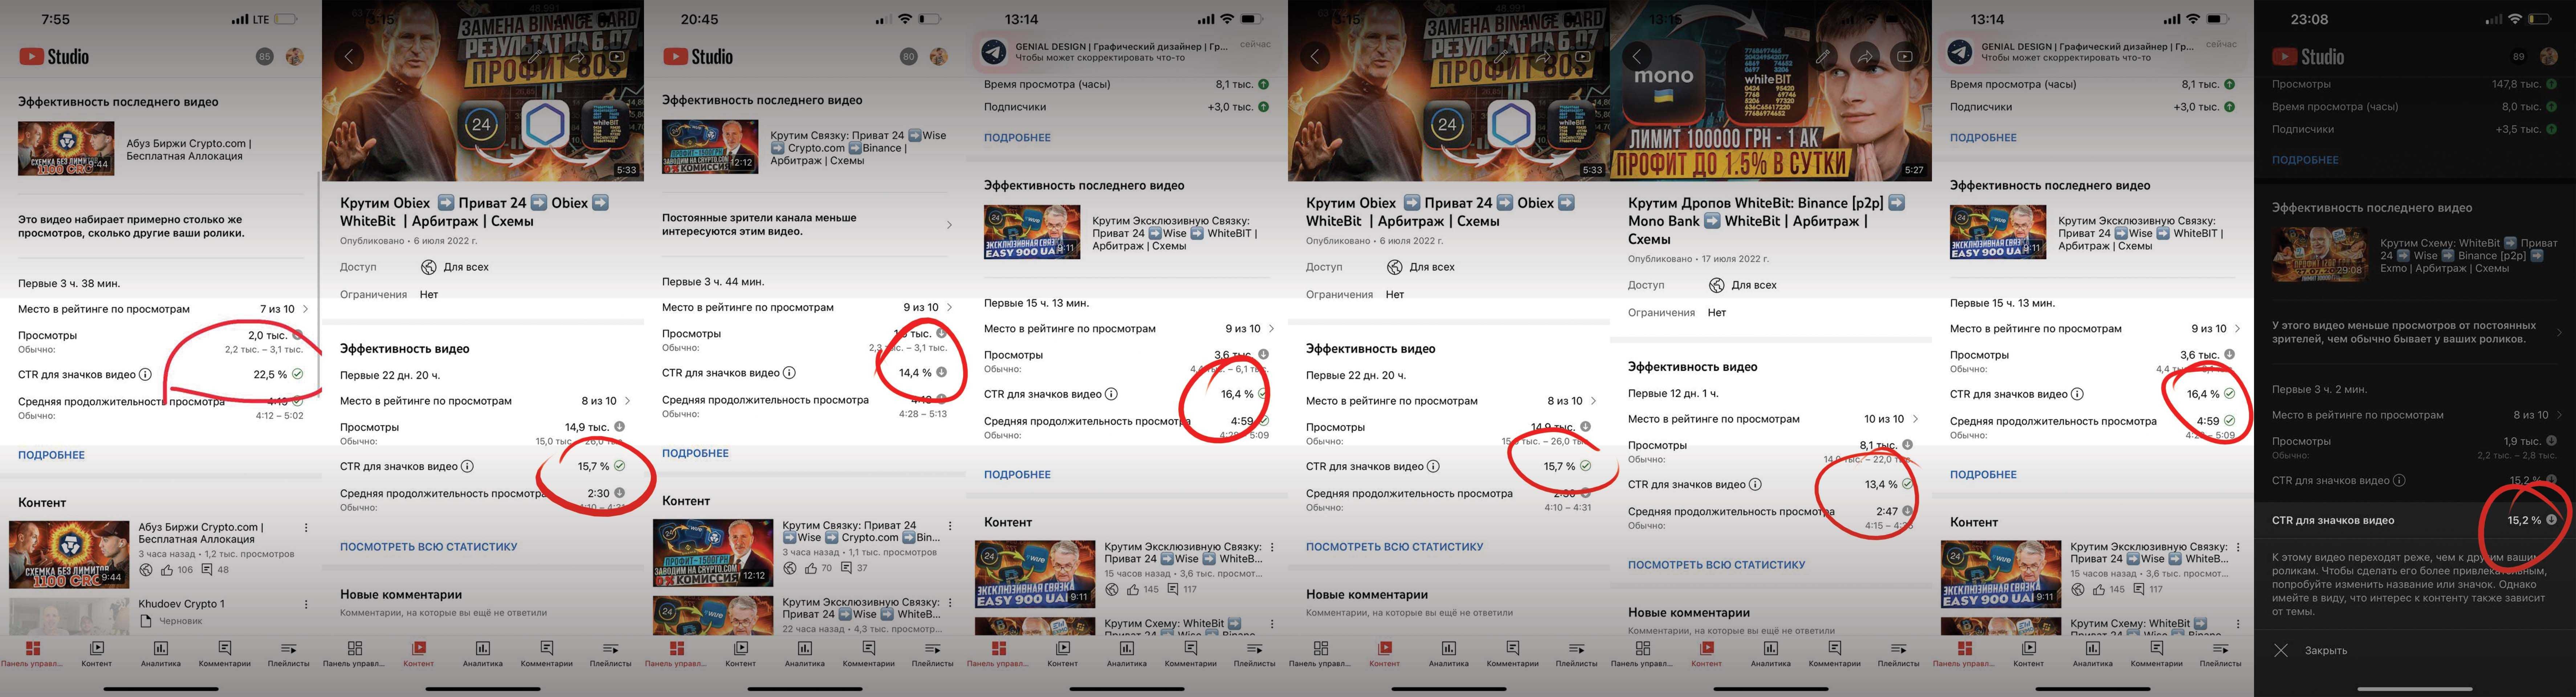Open three-dot menu for Абуз Биржи Crypto.com video
2576x697 pixels.
click(x=306, y=528)
